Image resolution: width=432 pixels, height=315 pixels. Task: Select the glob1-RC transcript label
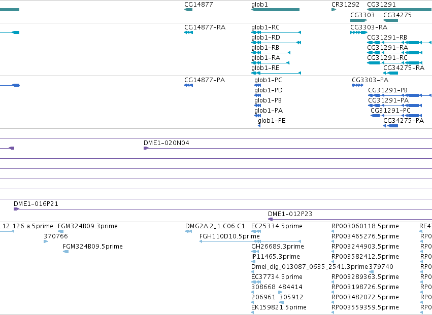tap(265, 27)
